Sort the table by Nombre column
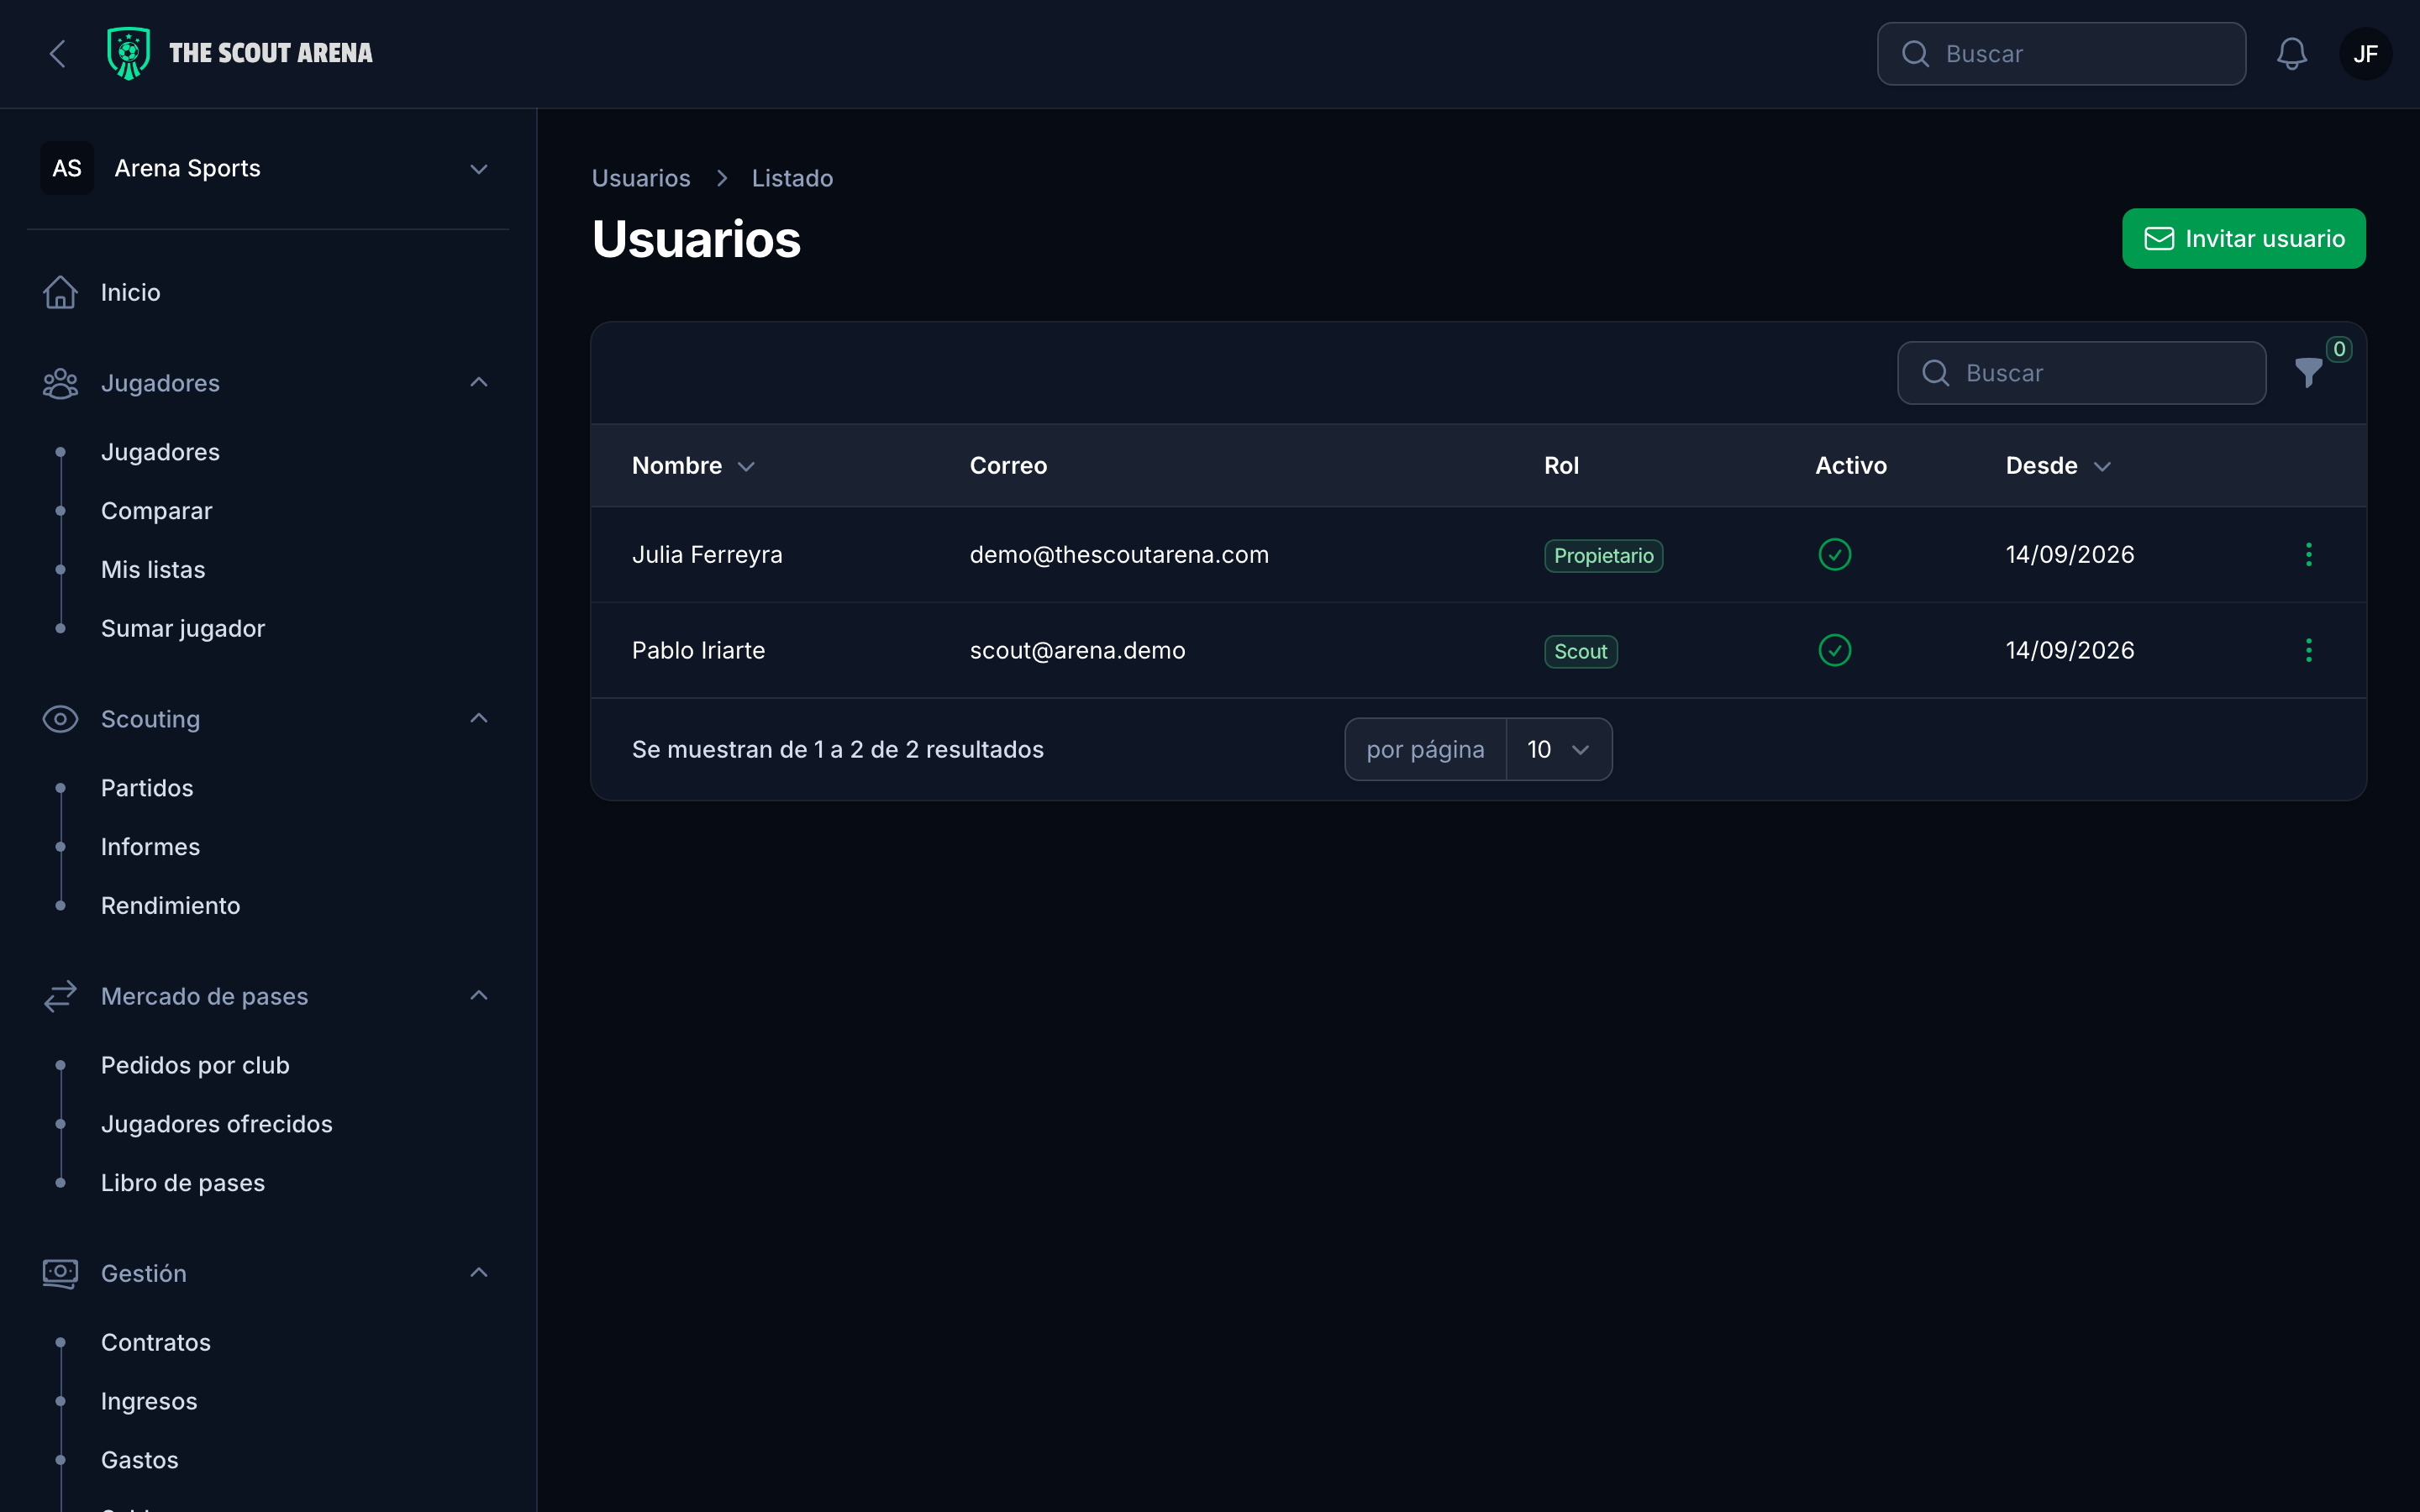Viewport: 2420px width, 1512px height. (693, 466)
